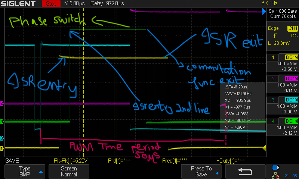Click the ΔV= -4.98V cursor readout
This screenshot has height=179, width=299.
tap(237, 114)
